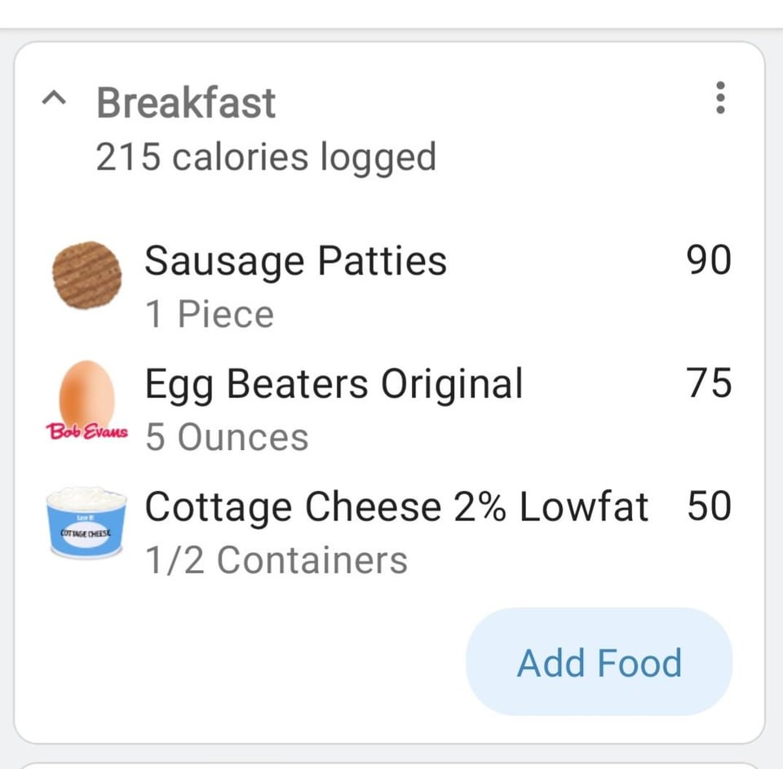This screenshot has height=769, width=783.
Task: Select the 75 calorie value for Egg Beaters
Action: 709,383
